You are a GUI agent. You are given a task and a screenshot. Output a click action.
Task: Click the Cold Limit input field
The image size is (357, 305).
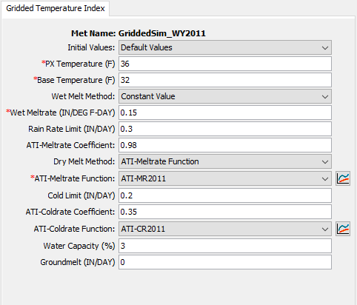click(x=225, y=195)
